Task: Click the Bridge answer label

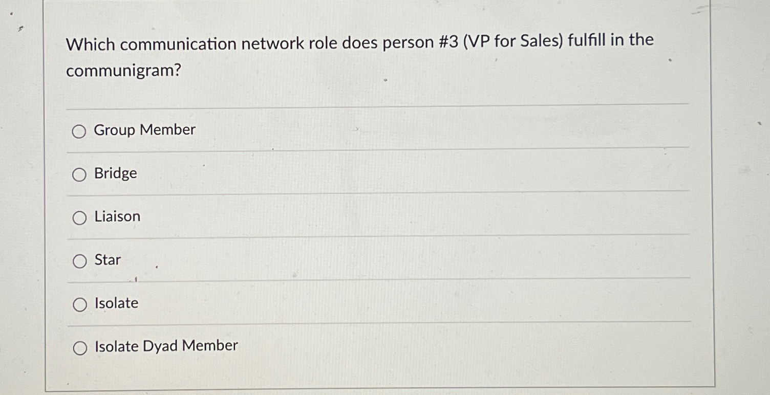Action: point(115,174)
